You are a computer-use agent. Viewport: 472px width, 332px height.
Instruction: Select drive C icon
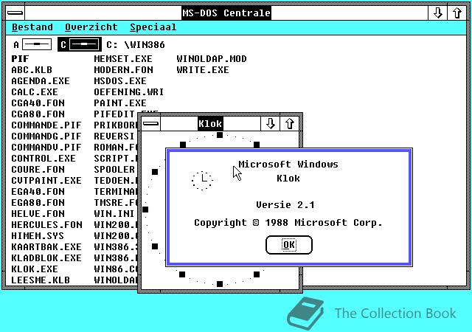80,44
